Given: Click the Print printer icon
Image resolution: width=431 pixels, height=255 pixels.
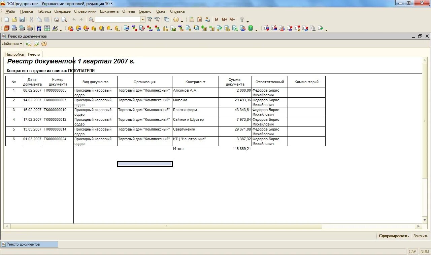Looking at the screenshot, I should tap(57, 20).
